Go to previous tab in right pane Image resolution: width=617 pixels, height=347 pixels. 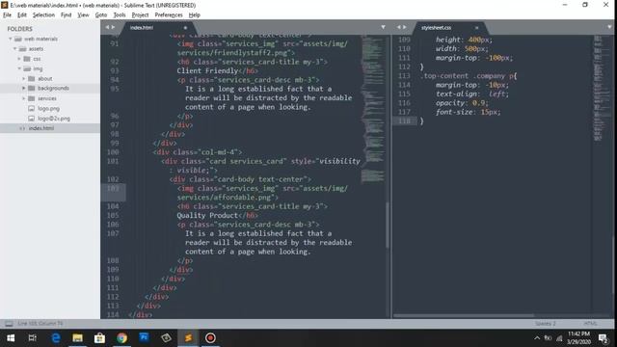tap(398, 27)
